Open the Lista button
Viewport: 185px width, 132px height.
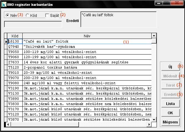170,104
